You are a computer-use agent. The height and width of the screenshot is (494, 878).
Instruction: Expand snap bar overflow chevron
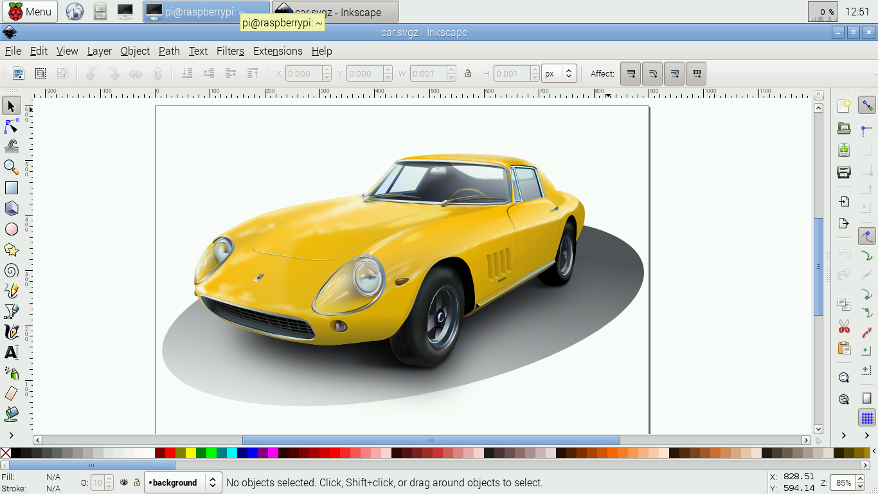point(867,436)
